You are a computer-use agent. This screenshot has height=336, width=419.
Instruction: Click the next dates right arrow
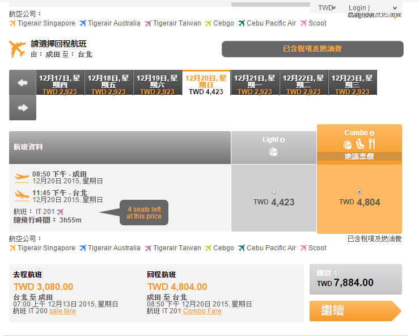coord(23,108)
